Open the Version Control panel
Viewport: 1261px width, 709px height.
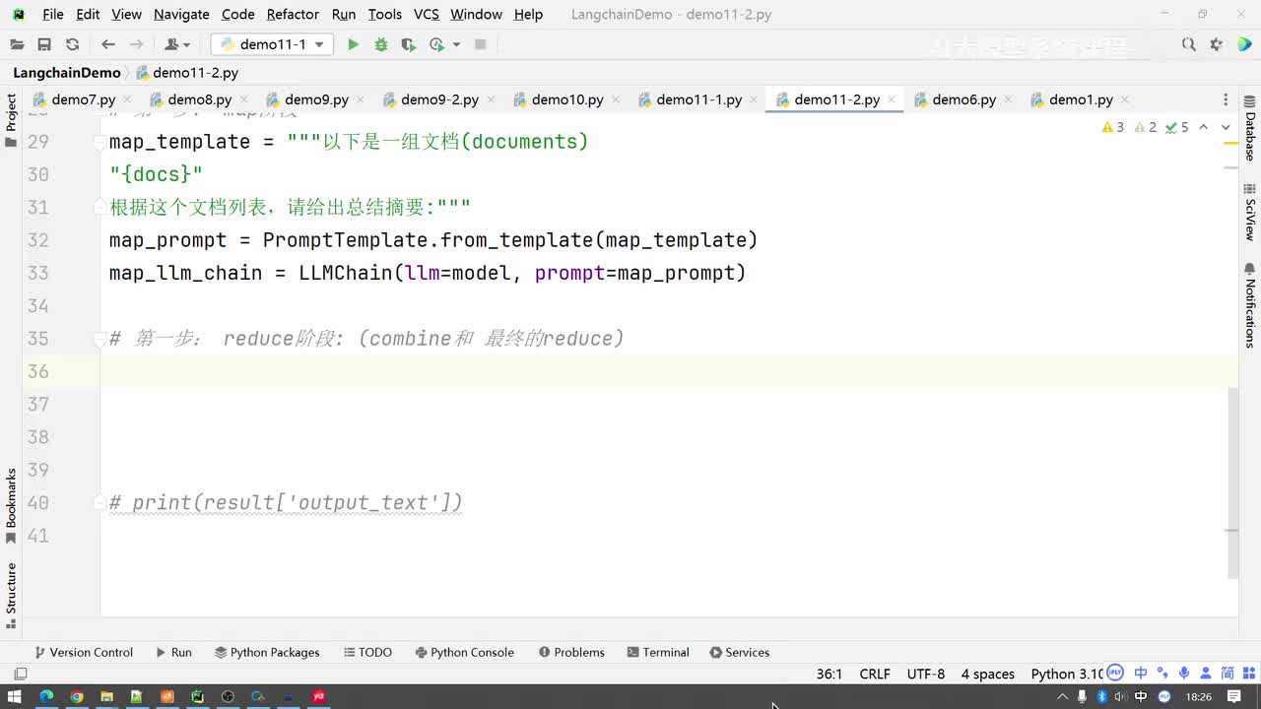click(84, 652)
